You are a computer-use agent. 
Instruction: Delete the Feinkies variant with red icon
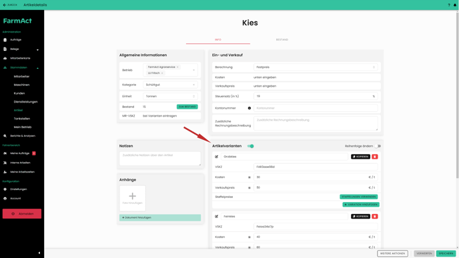click(x=375, y=217)
